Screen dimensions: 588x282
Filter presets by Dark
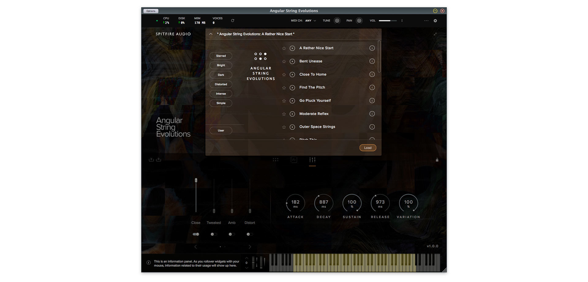pyautogui.click(x=221, y=75)
